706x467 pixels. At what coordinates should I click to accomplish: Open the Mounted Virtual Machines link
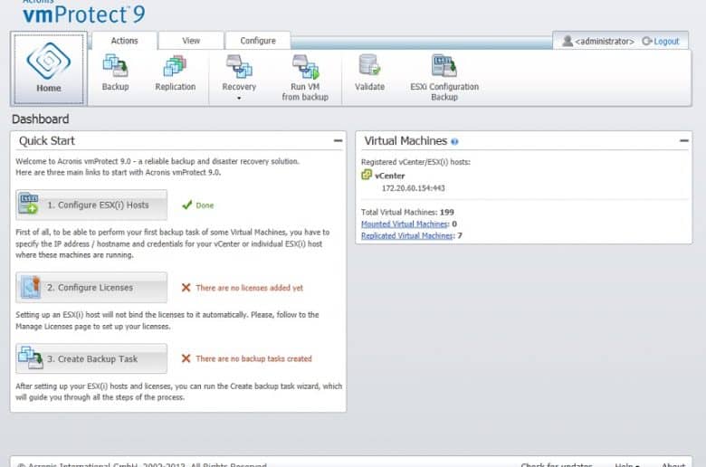click(x=405, y=224)
